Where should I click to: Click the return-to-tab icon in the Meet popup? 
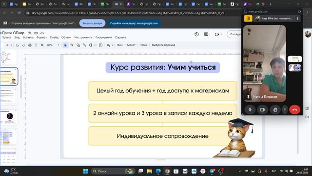299,12
